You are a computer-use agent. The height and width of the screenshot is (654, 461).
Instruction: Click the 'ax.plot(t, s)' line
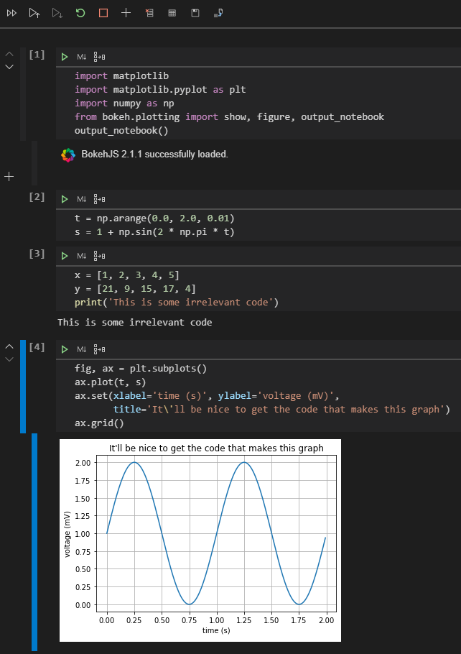pyautogui.click(x=110, y=382)
